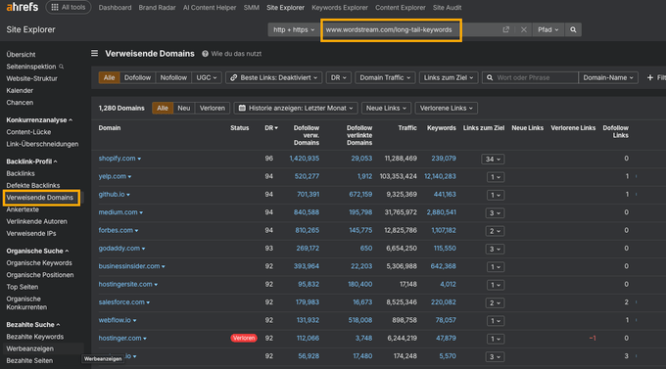666x369 pixels.
Task: Open forbes.com Keywords value 1,107,182
Action: pyautogui.click(x=444, y=230)
